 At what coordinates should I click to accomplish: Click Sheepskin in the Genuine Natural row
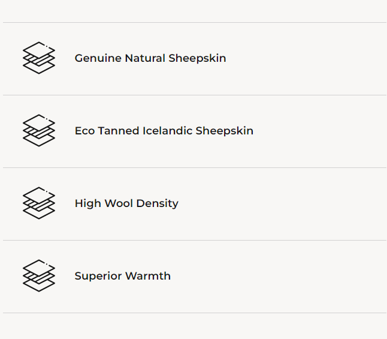click(197, 58)
